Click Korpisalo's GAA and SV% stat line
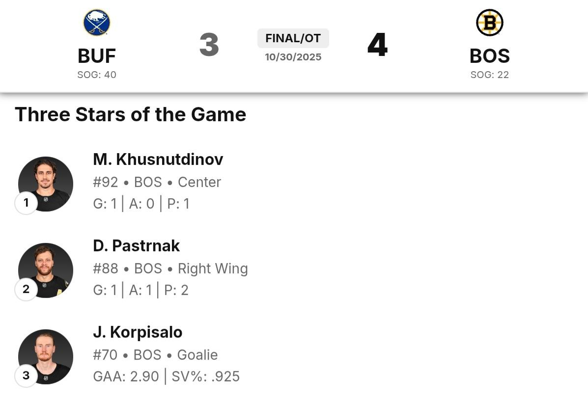 (x=166, y=376)
